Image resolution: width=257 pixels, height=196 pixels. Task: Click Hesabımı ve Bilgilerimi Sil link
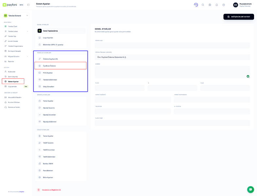[51, 190]
